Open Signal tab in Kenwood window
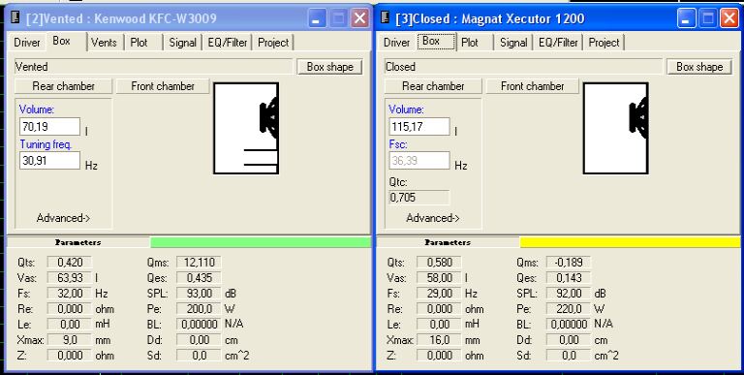Image resolution: width=744 pixels, height=375 pixels. click(183, 43)
